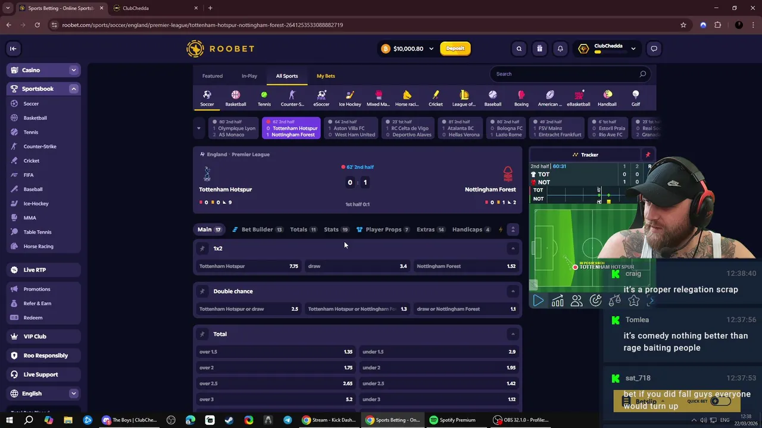Open Spotify Premium from the taskbar
The height and width of the screenshot is (428, 762).
tap(453, 420)
